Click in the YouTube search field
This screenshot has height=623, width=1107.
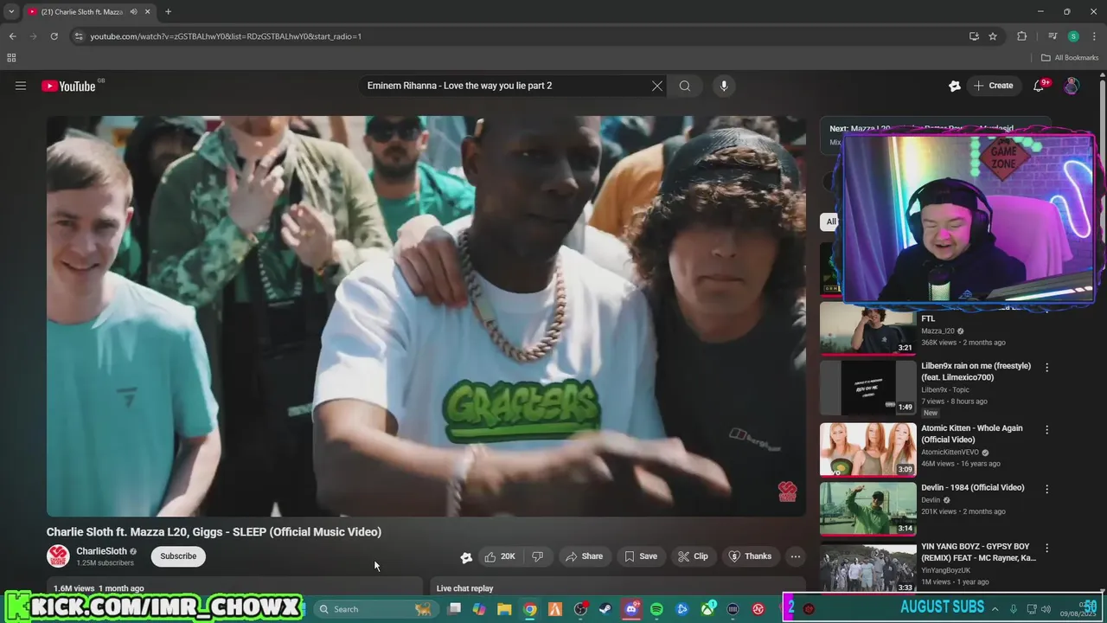tap(506, 86)
